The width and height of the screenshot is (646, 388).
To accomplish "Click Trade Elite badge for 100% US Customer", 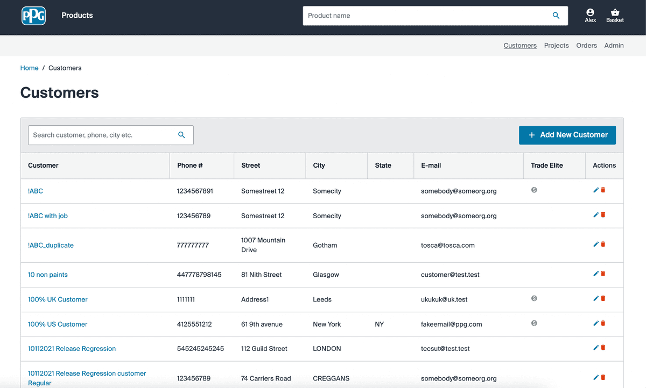I will tap(534, 323).
